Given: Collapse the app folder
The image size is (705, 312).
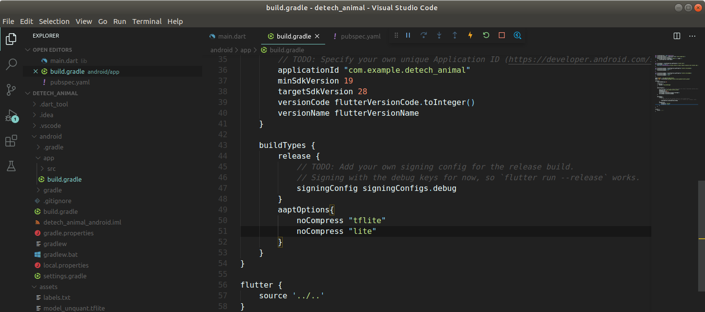Looking at the screenshot, I should tap(49, 158).
